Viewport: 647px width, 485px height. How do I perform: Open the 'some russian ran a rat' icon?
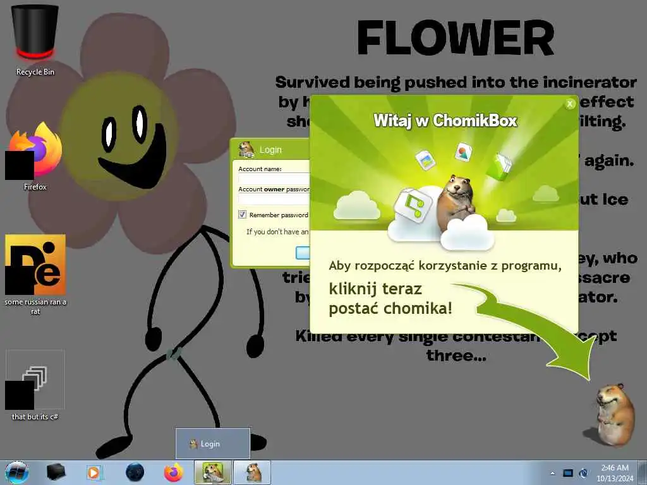[x=35, y=274]
